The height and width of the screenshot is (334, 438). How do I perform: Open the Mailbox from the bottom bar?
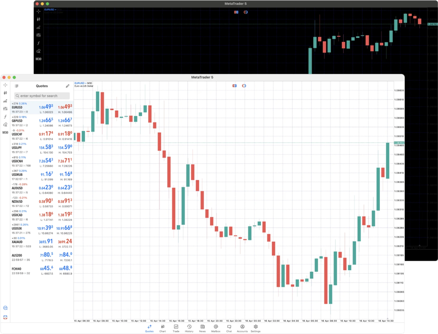pos(215,327)
